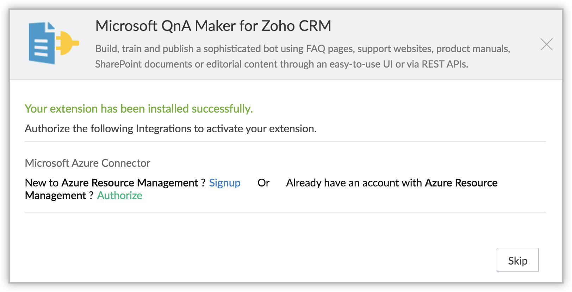Close the dialog with the X icon

click(546, 44)
